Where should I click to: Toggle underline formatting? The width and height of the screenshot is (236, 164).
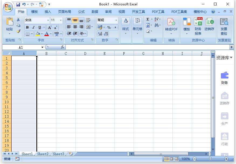click(x=40, y=27)
